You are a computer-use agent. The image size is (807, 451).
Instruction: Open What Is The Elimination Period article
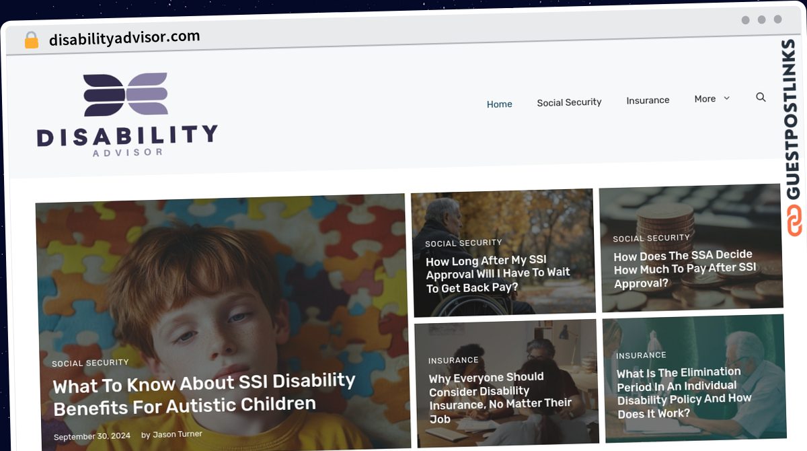click(684, 392)
